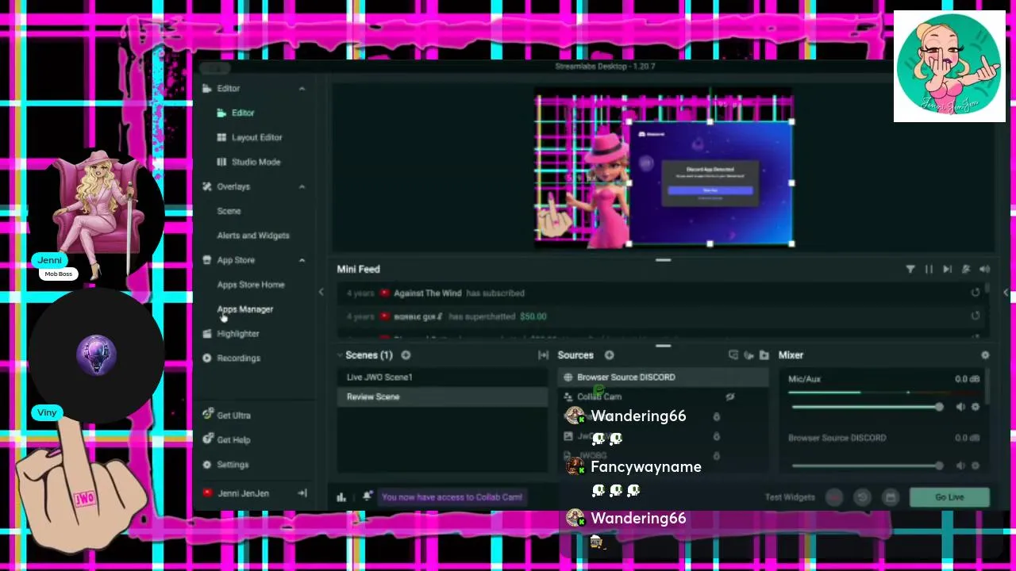Screen dimensions: 1016x571
Task: Start recording with the red record button
Action: coord(834,497)
